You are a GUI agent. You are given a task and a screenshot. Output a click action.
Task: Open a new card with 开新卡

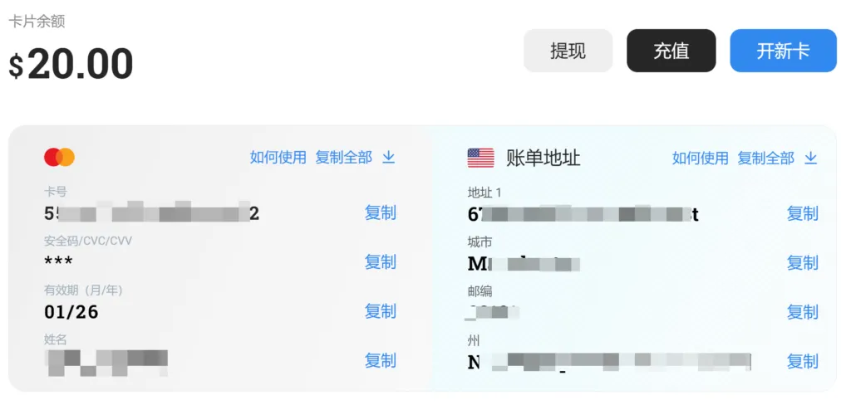click(x=783, y=51)
